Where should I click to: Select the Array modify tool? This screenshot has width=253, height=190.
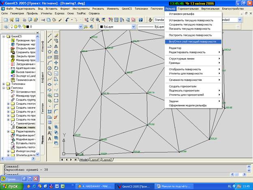[56, 57]
